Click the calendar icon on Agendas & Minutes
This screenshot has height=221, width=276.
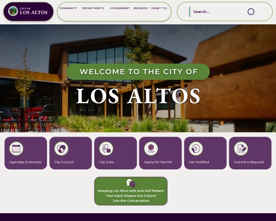pos(17,149)
